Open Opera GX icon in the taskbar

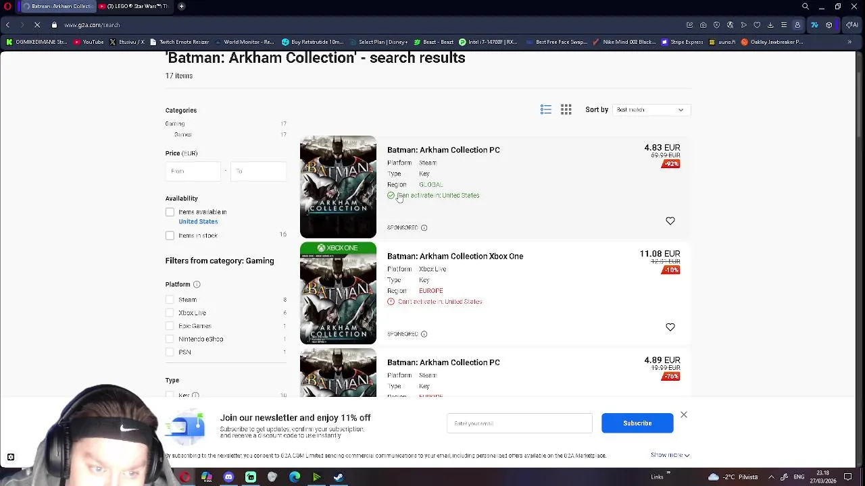click(x=184, y=477)
